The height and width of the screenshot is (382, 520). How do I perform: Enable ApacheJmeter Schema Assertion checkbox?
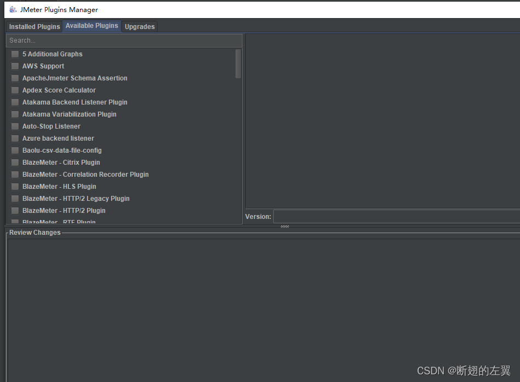(15, 78)
